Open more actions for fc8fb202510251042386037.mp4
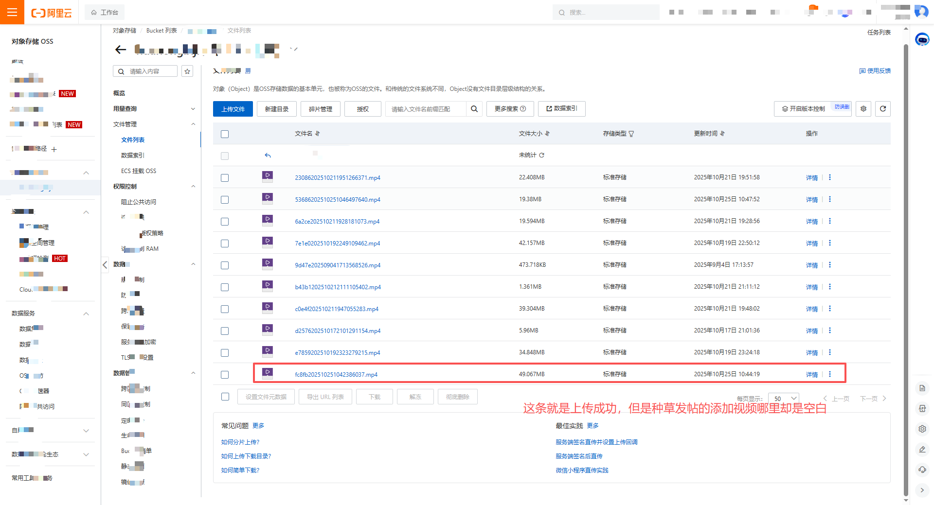 830,374
